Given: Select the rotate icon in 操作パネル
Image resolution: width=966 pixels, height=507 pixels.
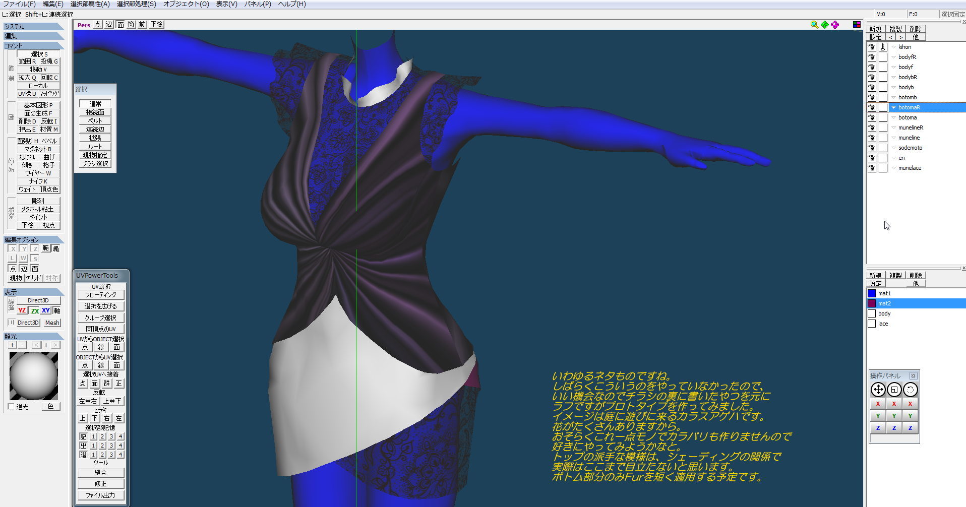Looking at the screenshot, I should [910, 390].
